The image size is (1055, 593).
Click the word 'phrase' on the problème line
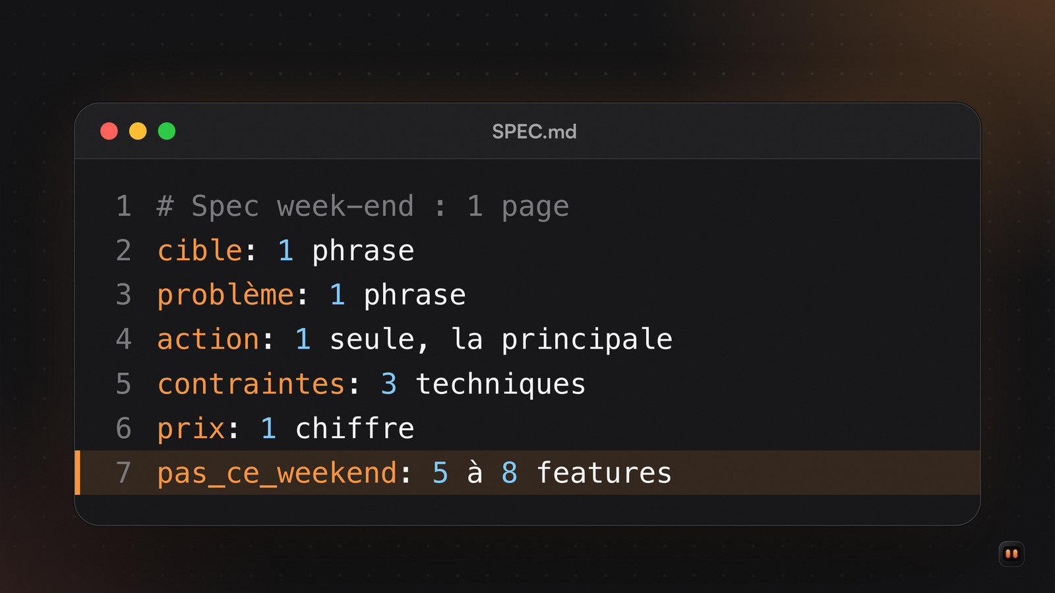pos(415,295)
